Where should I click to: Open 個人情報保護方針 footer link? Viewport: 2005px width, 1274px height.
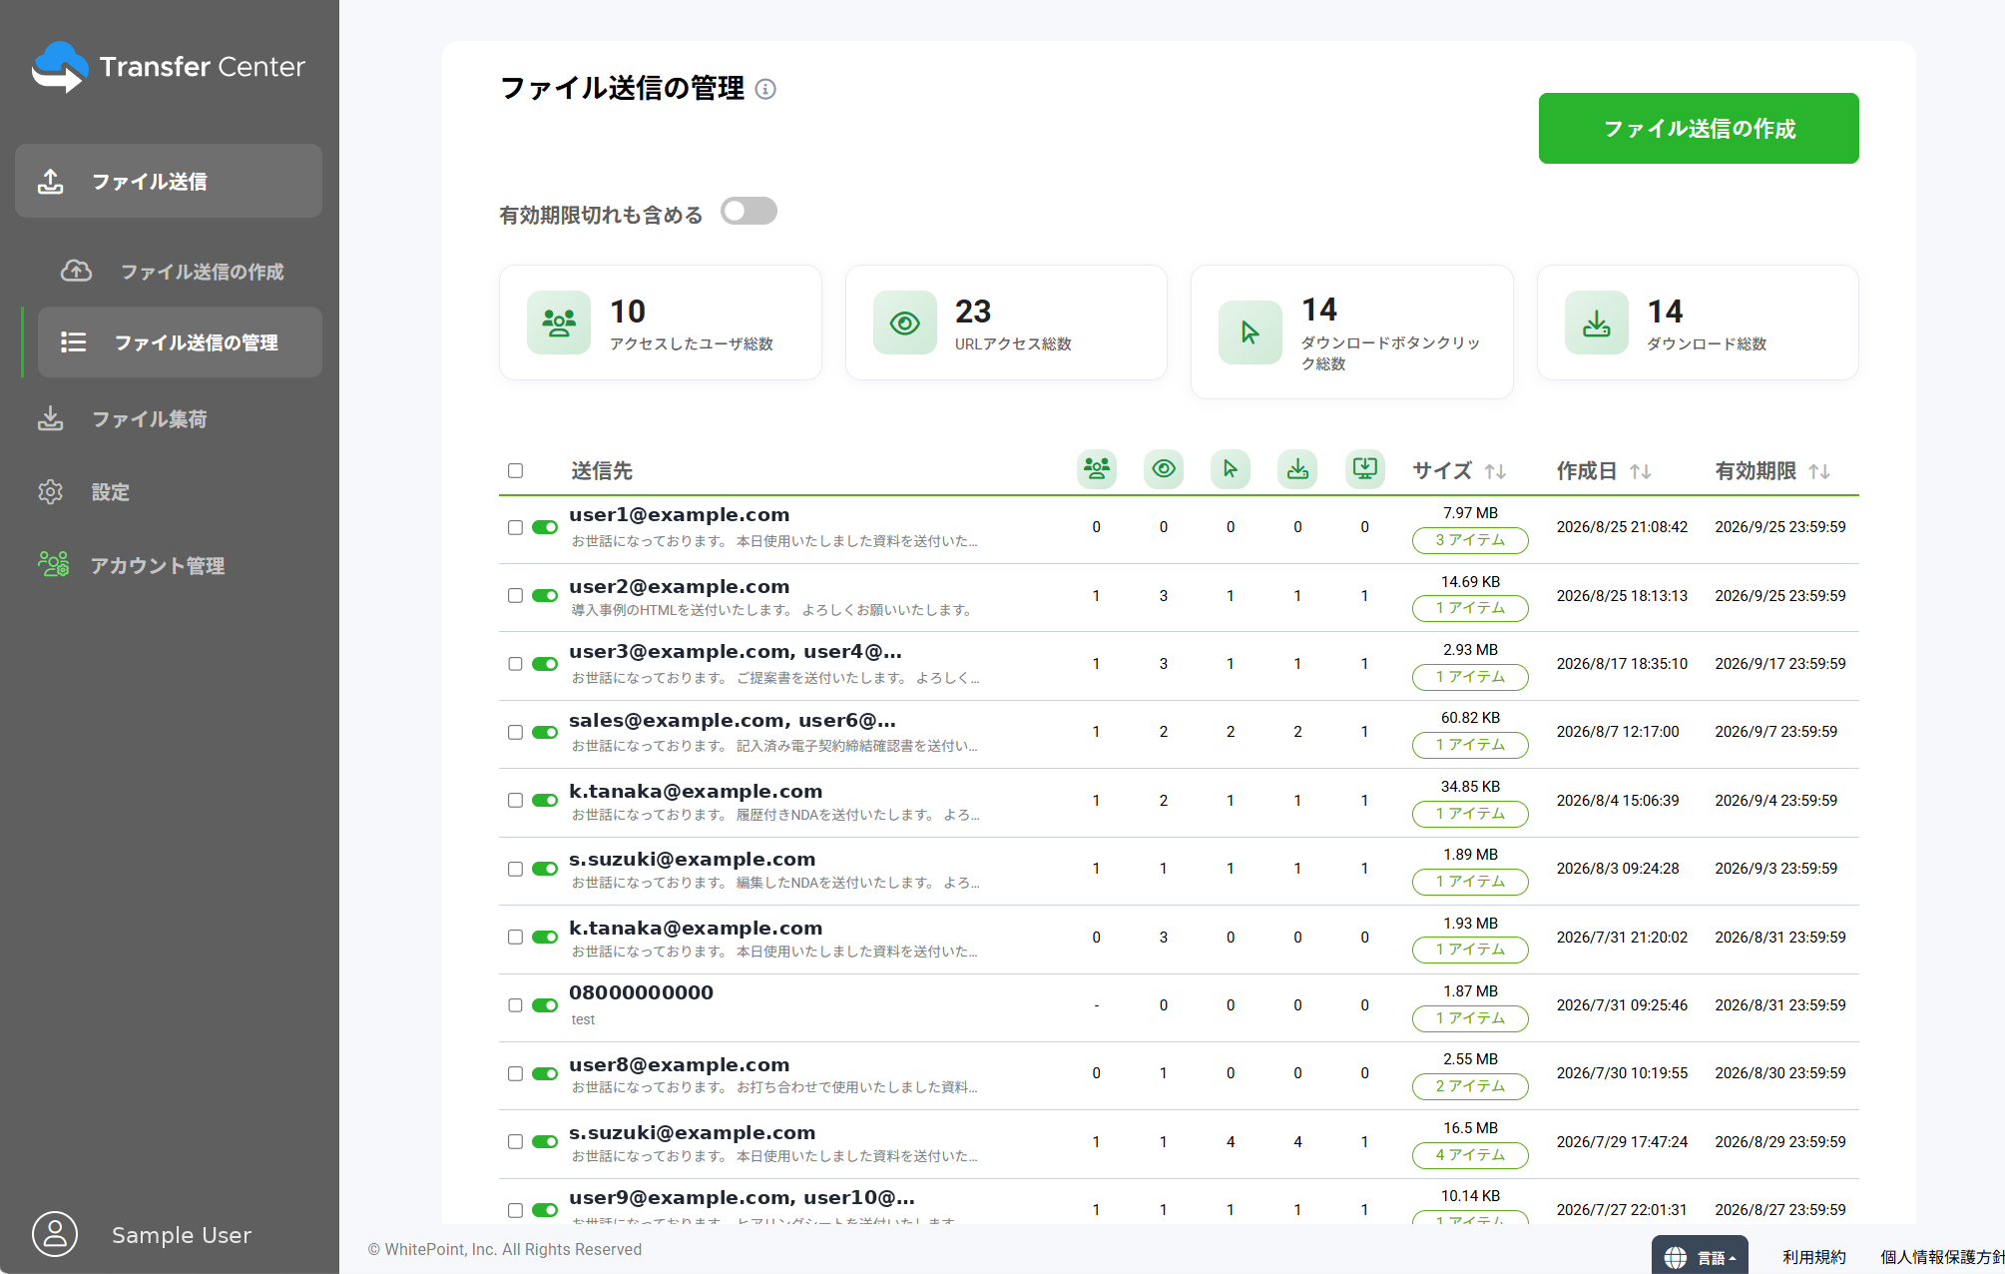pos(1942,1257)
